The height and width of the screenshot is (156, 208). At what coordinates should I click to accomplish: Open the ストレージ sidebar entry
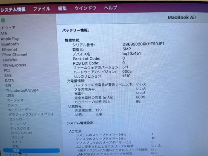click(x=18, y=124)
